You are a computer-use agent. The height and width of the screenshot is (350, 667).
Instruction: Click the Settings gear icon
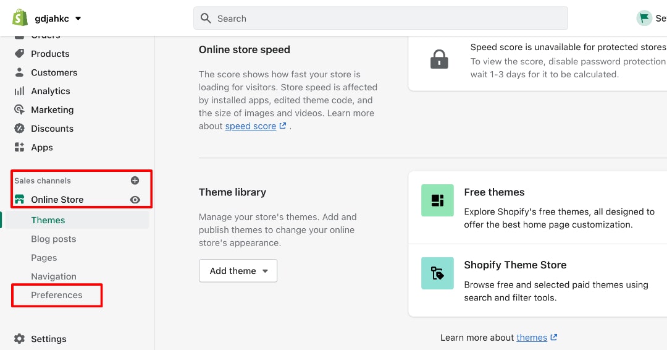(19, 338)
